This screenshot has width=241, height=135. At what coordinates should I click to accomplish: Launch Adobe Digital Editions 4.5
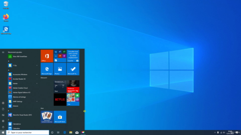[x=23, y=93]
